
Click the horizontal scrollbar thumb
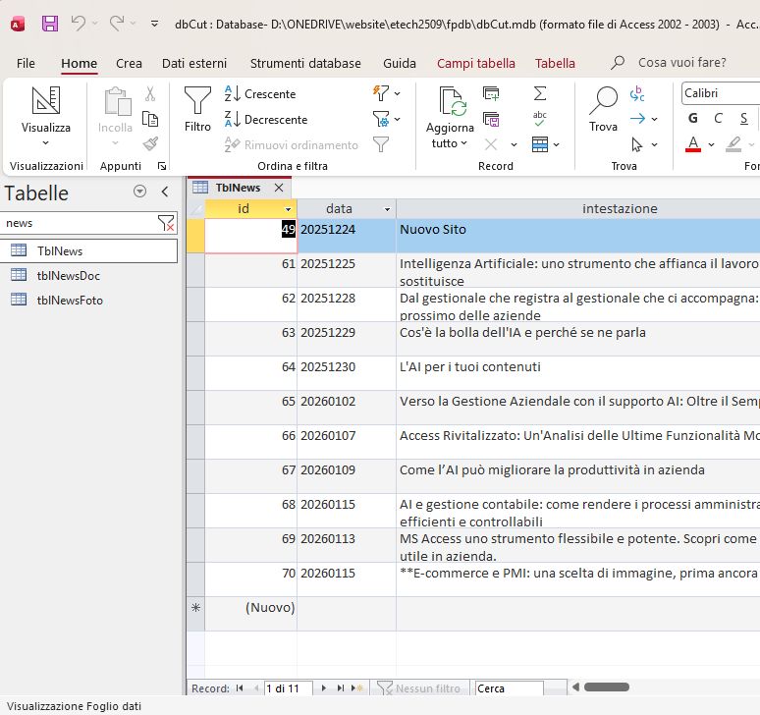point(607,687)
